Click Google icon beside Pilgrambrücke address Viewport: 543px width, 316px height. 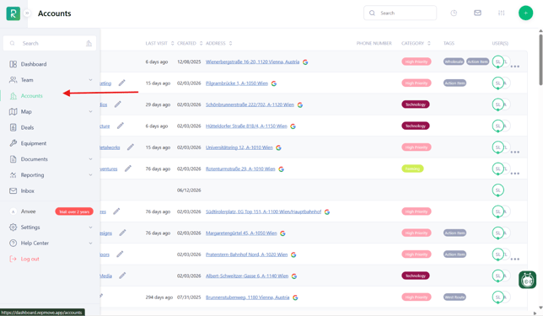(274, 83)
